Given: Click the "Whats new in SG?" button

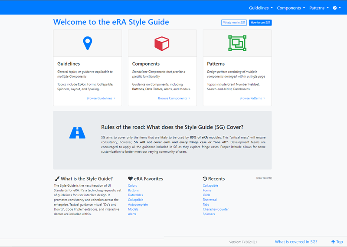Looking at the screenshot, I should (234, 23).
